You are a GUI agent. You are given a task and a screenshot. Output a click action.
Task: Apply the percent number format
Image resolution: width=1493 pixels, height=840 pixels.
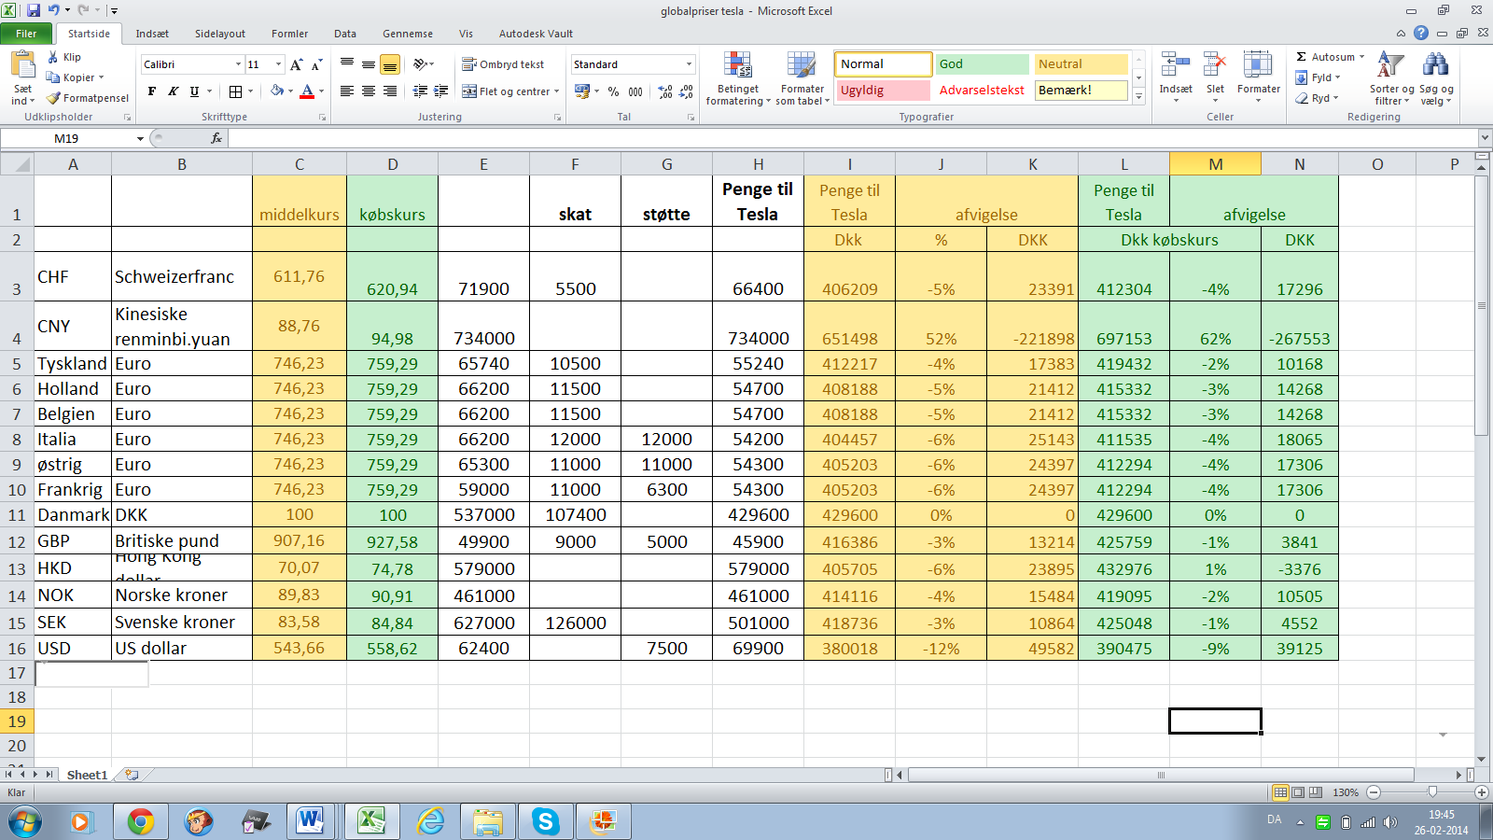[613, 91]
